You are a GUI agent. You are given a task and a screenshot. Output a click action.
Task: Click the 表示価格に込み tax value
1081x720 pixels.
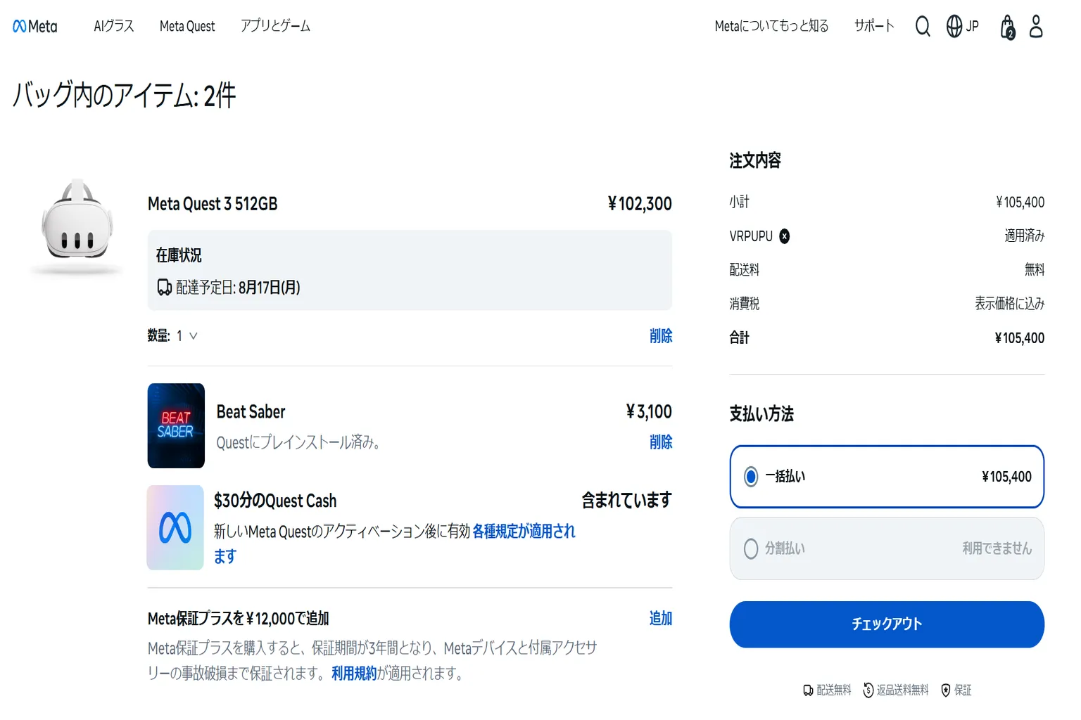tap(1009, 304)
